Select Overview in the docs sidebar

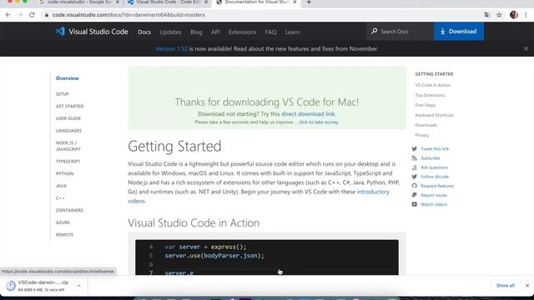pyautogui.click(x=67, y=78)
